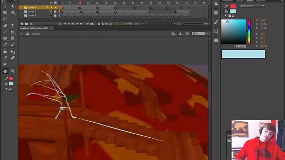Open the Info panel icon
This screenshot has height=160, width=285.
[x=216, y=40]
